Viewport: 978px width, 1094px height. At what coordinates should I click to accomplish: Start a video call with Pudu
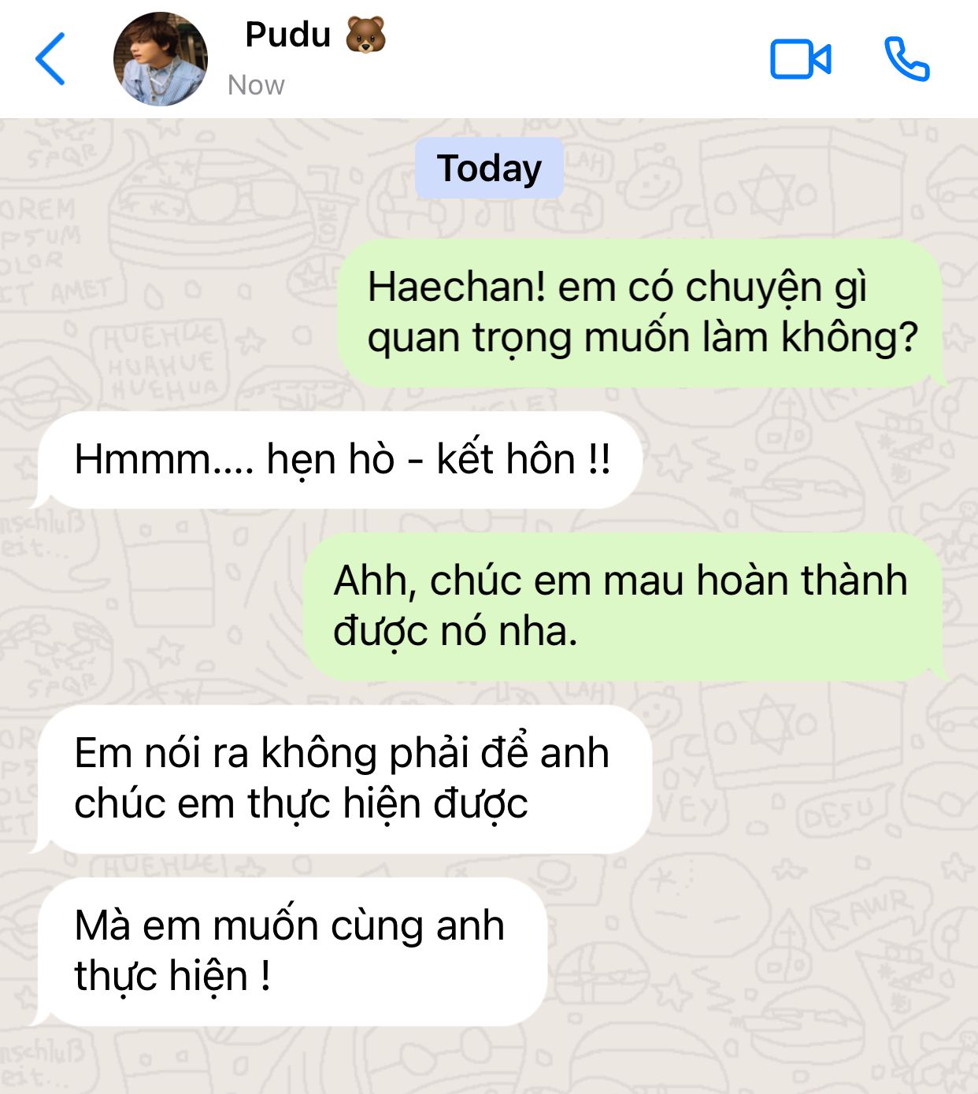click(x=800, y=59)
